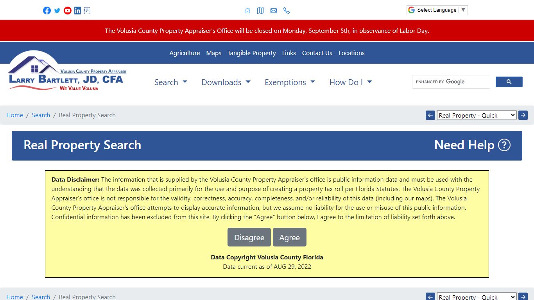Click the lower right-arrow navigation button
Image resolution: width=534 pixels, height=300 pixels.
(x=523, y=297)
